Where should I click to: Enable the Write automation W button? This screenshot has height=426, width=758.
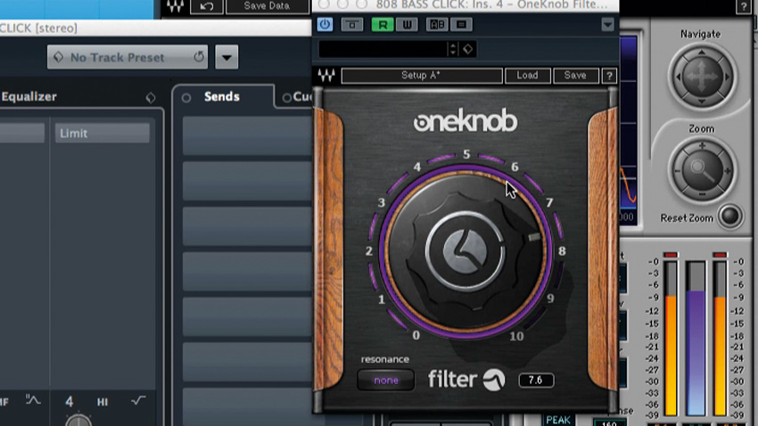point(407,25)
